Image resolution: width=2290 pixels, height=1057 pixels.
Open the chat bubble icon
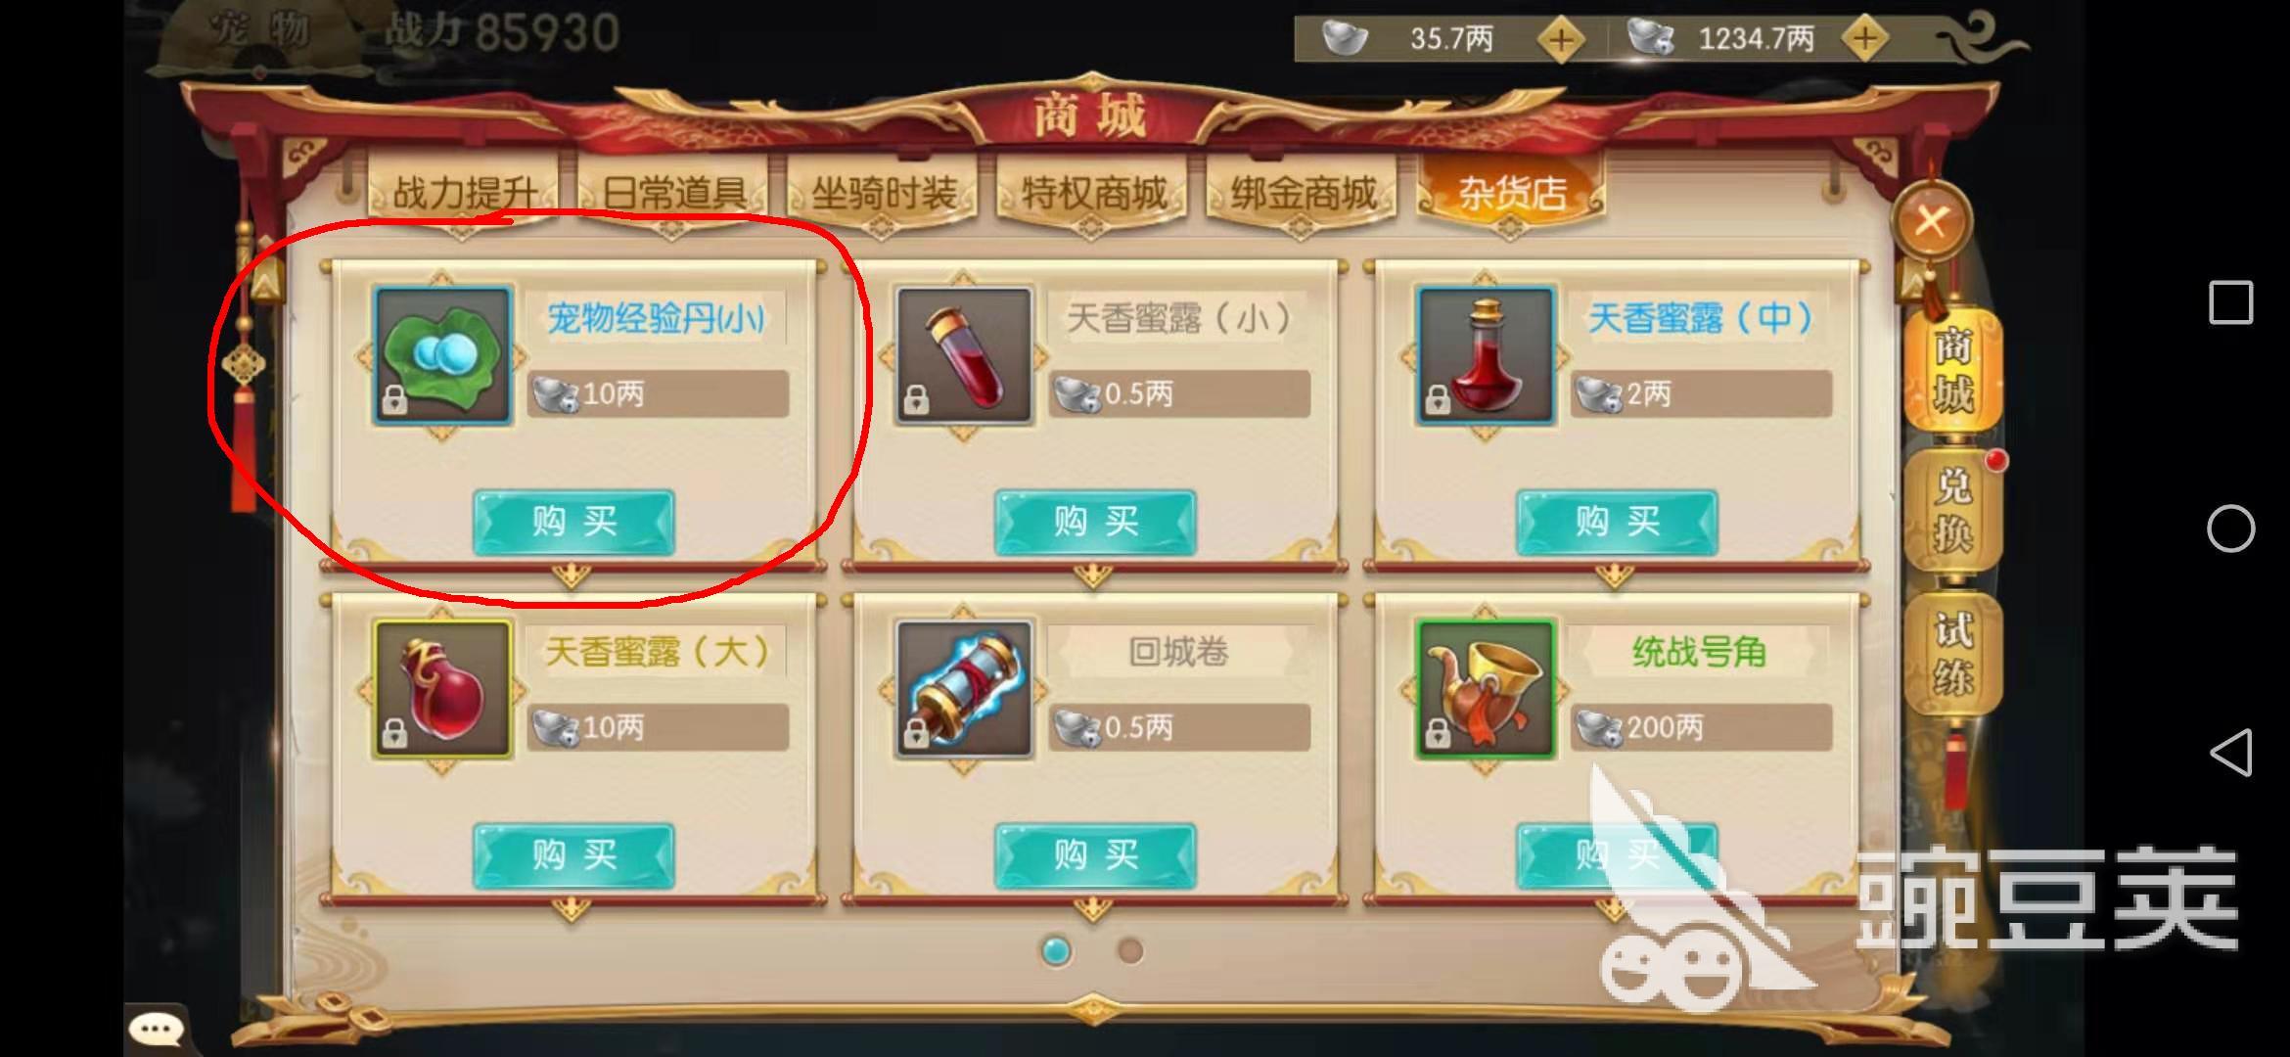pyautogui.click(x=156, y=1030)
